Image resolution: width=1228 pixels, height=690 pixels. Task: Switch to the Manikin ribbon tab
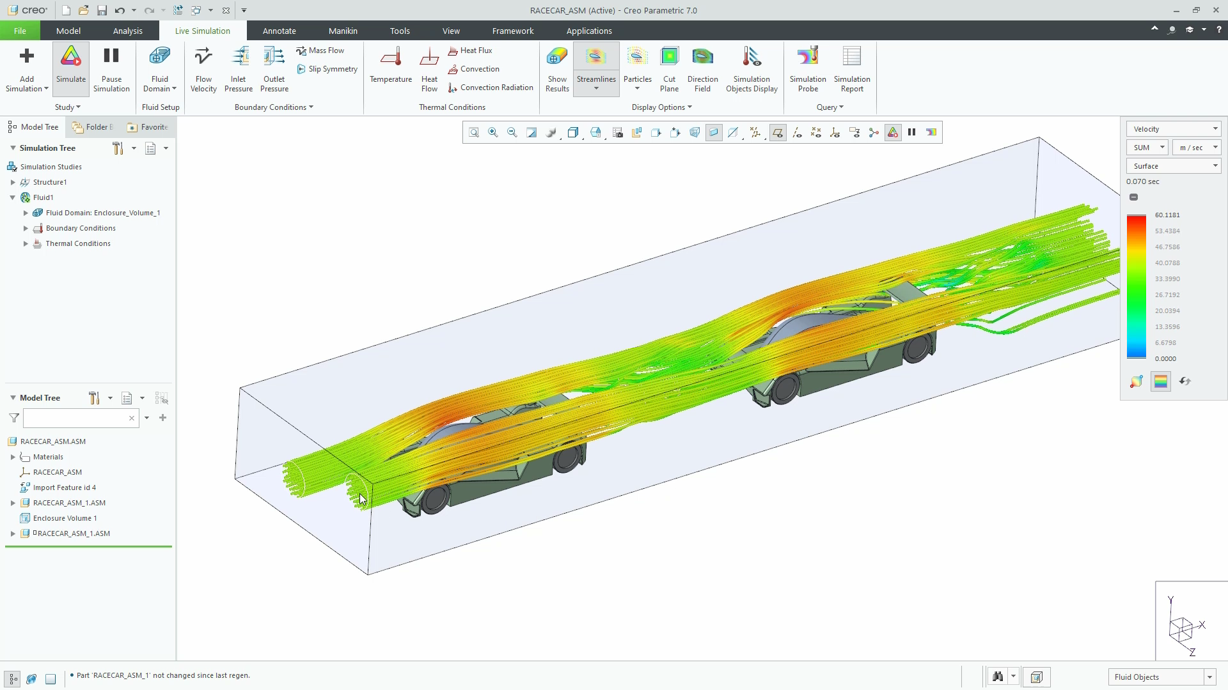pos(343,31)
